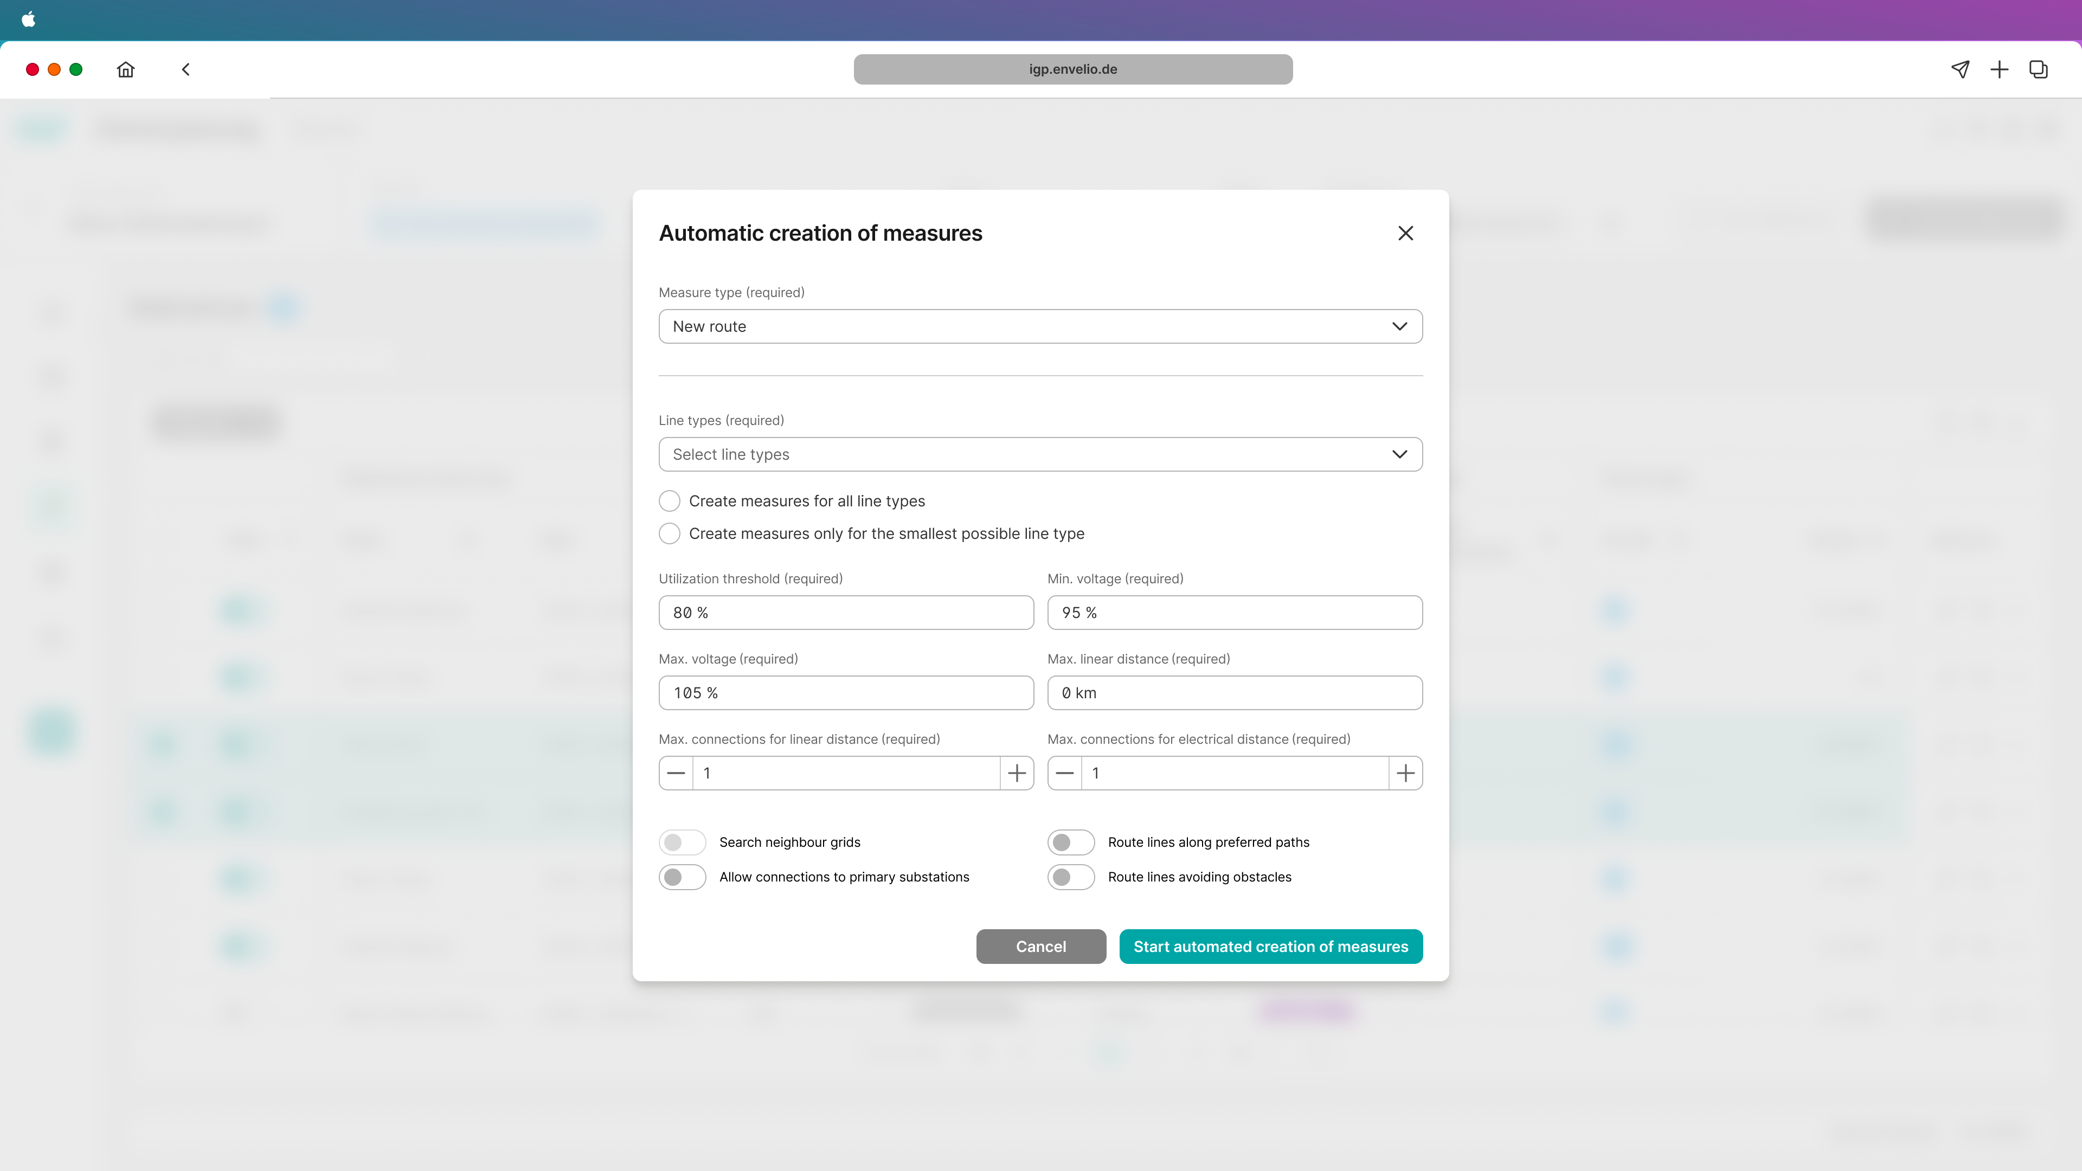Increment max connections for linear distance
Screen dimensions: 2082x1171
[x=1016, y=773]
